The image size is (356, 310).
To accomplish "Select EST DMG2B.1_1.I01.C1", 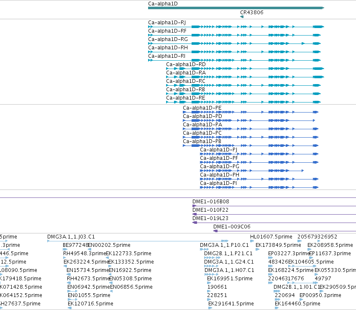I will (277, 291).
